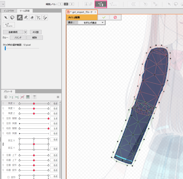Set edit level to 3
The width and height of the screenshot is (183, 179).
(x=72, y=4)
